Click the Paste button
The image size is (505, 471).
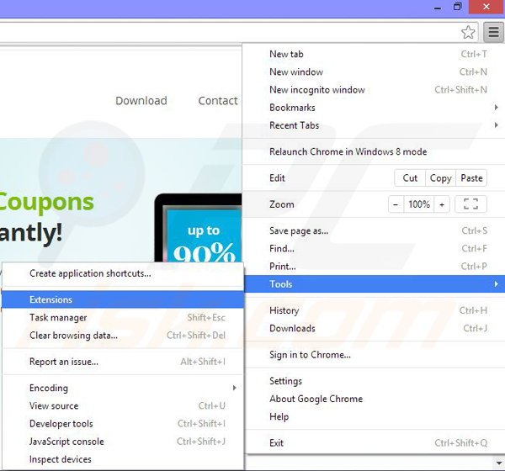[471, 178]
